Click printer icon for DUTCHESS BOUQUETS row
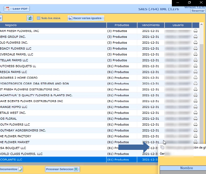Viewport: 206px width, 174px height. pos(195,66)
